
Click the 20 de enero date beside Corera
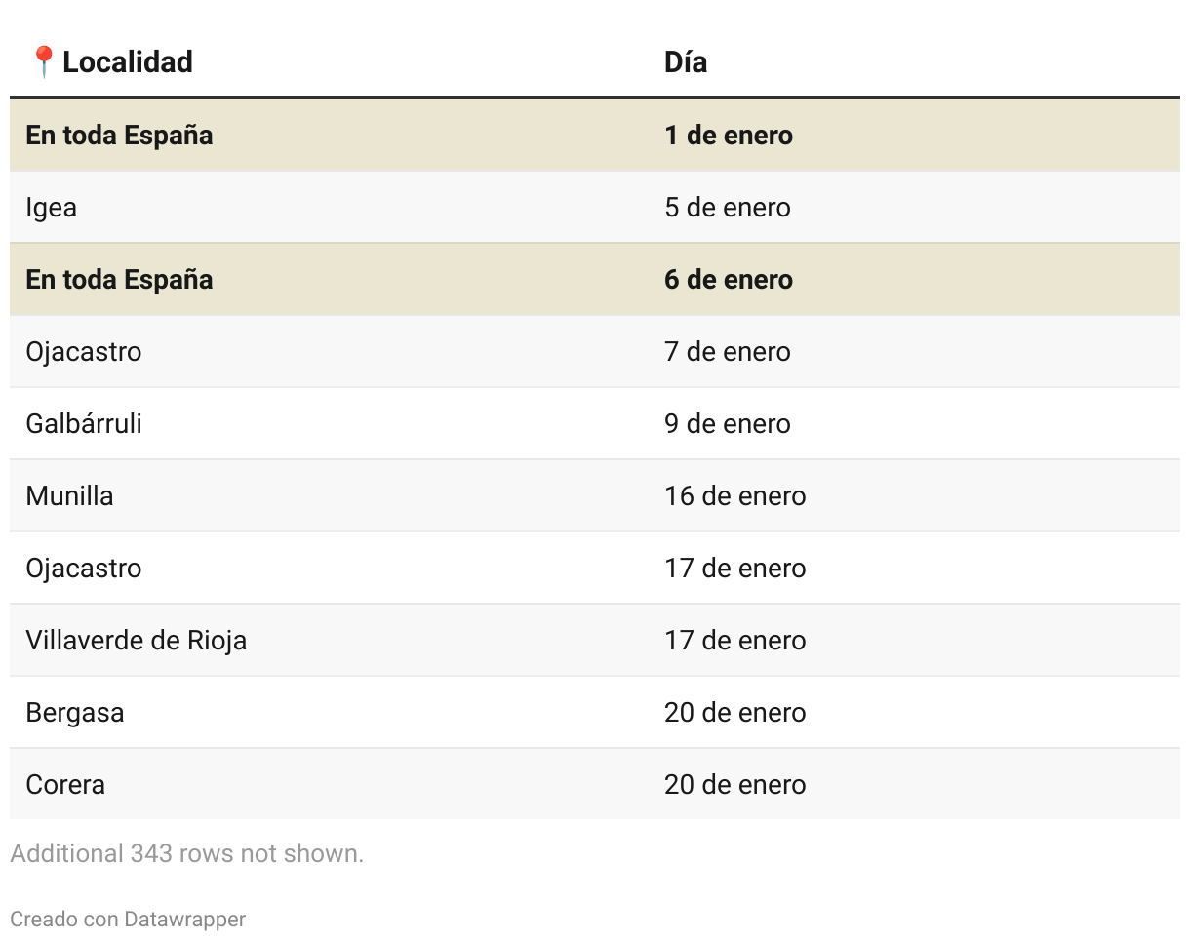[735, 785]
